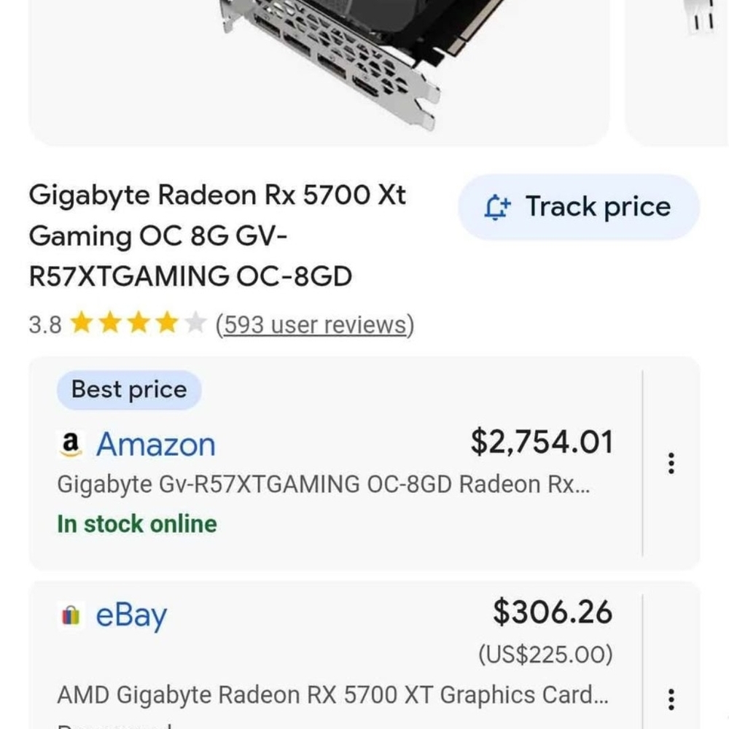The image size is (729, 729).
Task: Click the fifth greyed-out star
Action: 195,321
